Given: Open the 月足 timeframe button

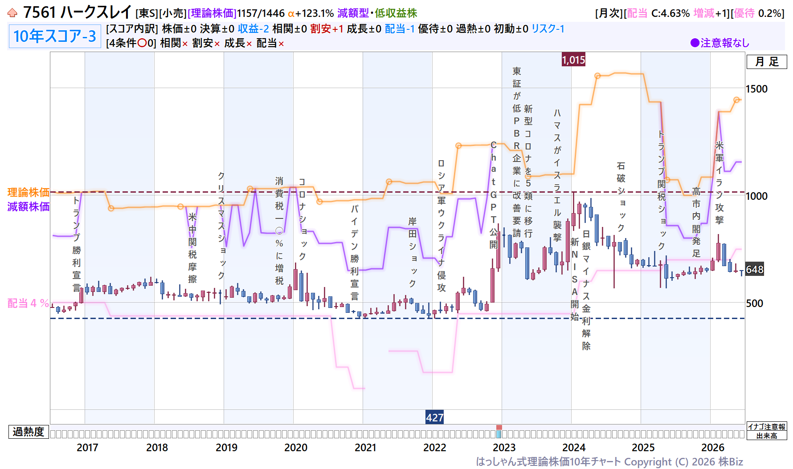Looking at the screenshot, I should (767, 62).
